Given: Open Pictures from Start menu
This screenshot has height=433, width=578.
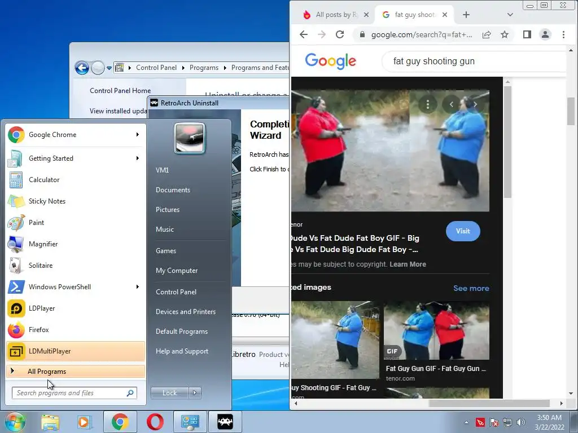Looking at the screenshot, I should (x=168, y=210).
